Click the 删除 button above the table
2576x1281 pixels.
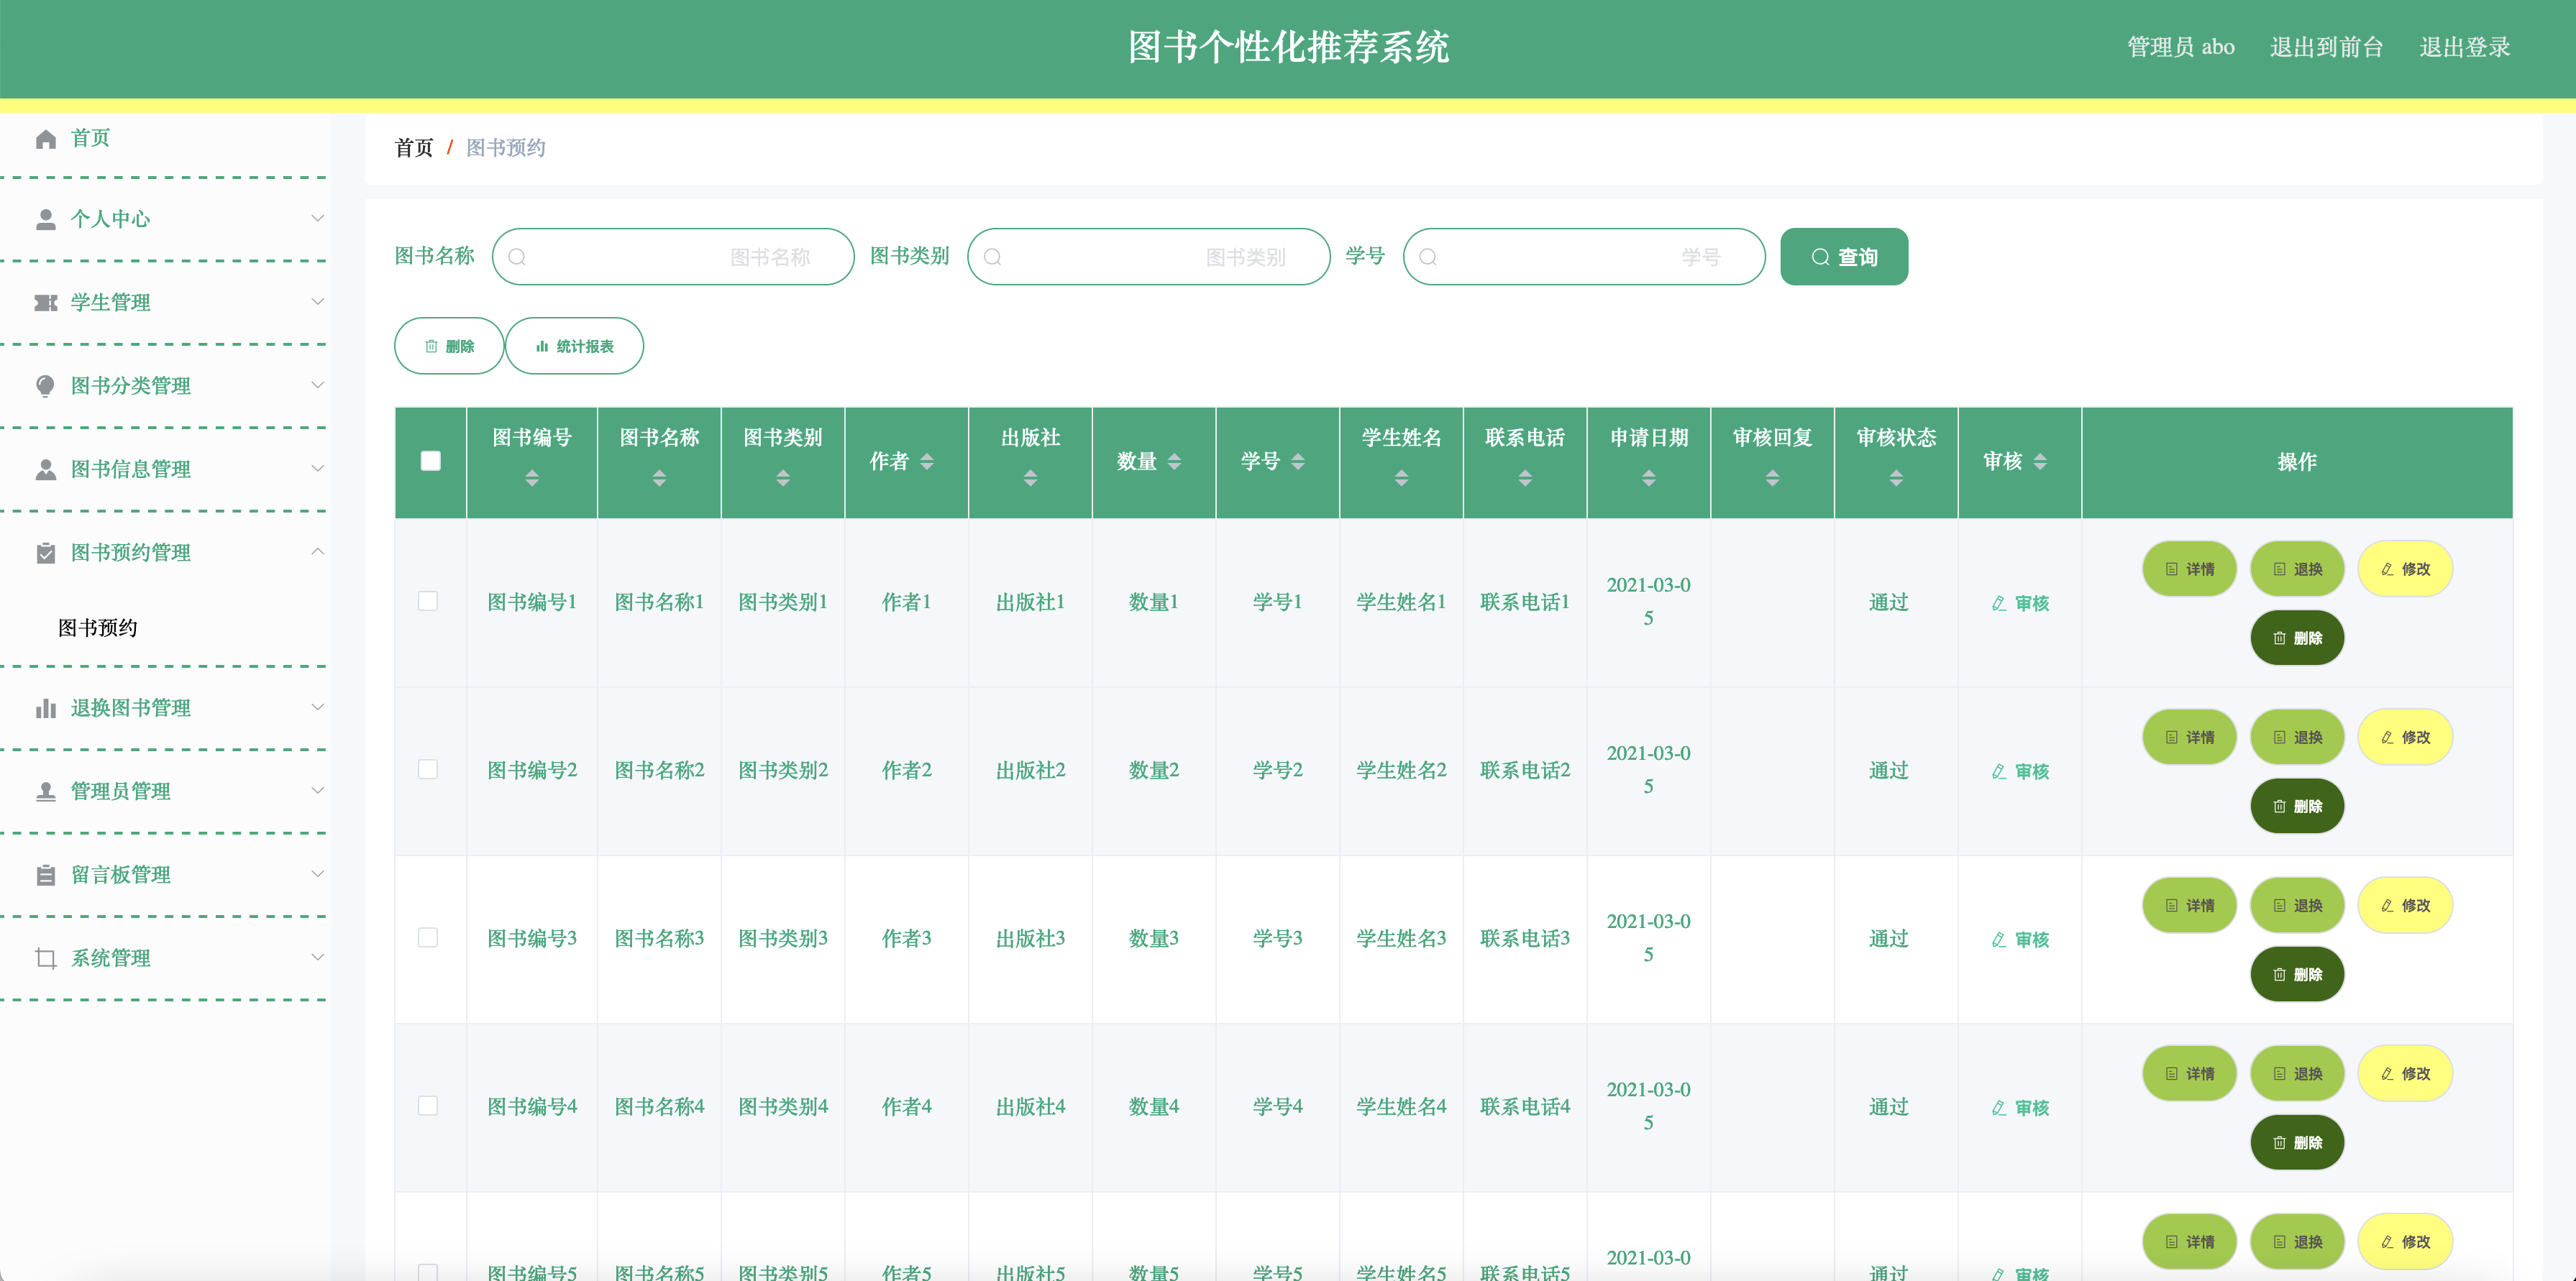point(449,346)
